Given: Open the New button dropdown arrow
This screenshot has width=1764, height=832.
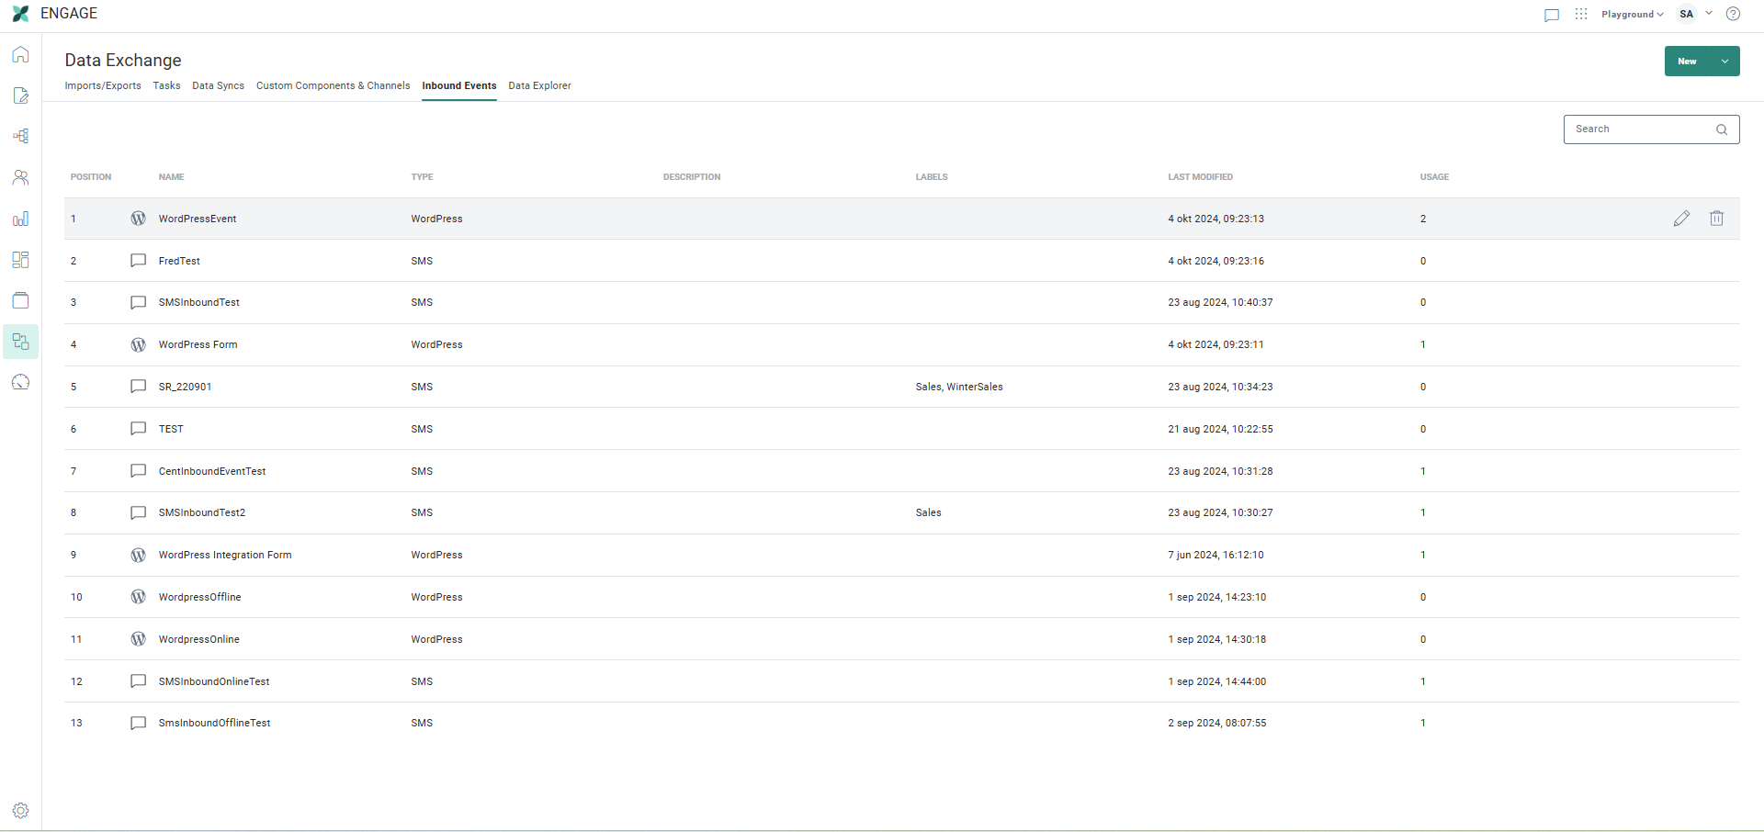Looking at the screenshot, I should point(1725,62).
